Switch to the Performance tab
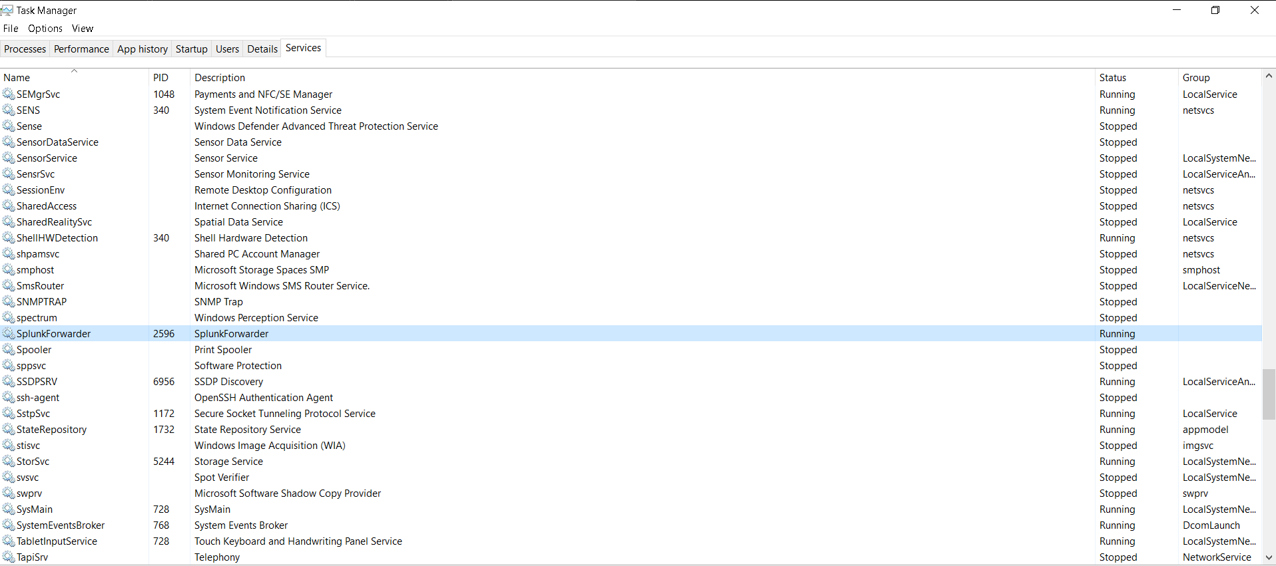Screen dimensions: 1276x566 [81, 49]
